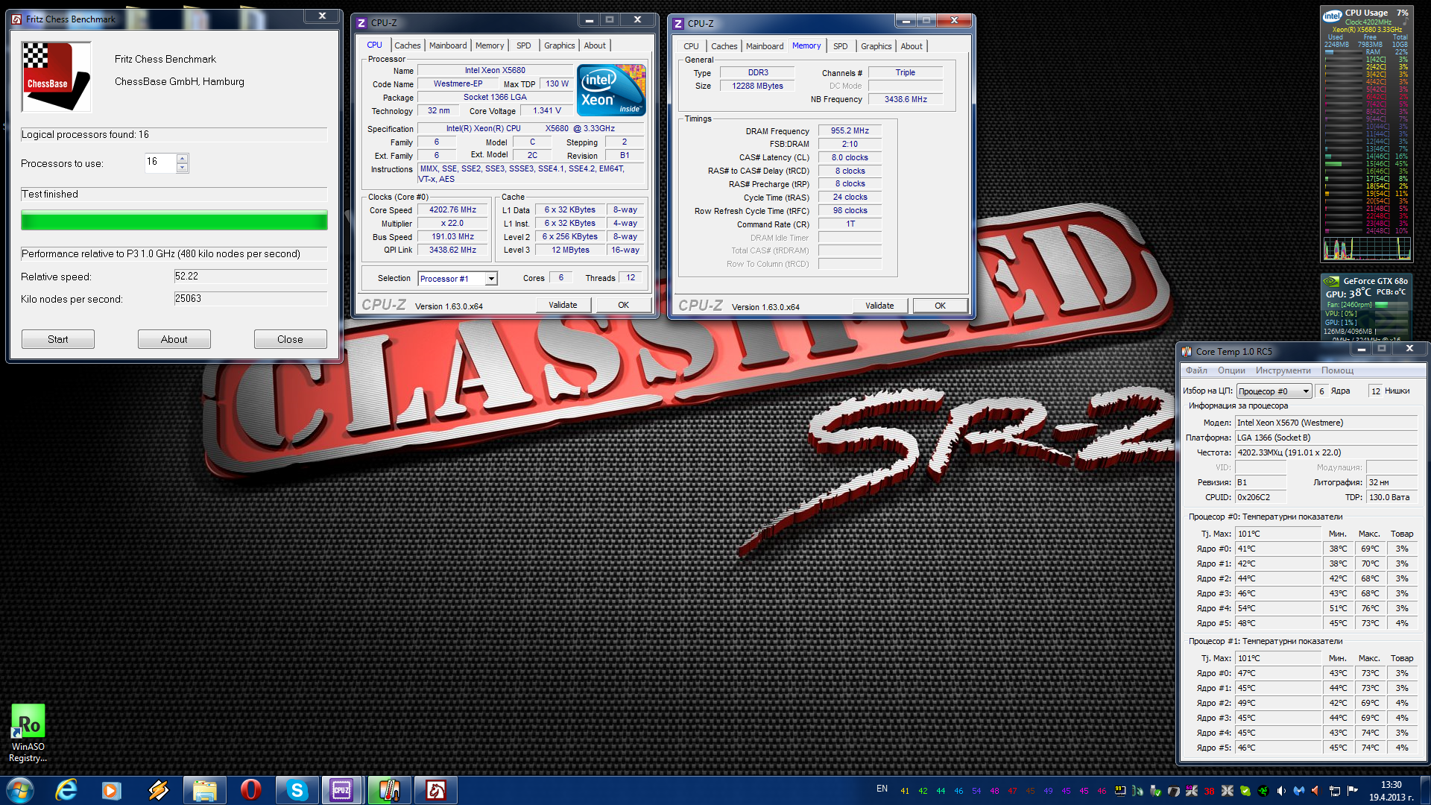This screenshot has height=805, width=1431.
Task: Open the system tray volume speaker icon
Action: coord(1281,791)
